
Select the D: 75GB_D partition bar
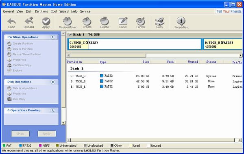pos(222,44)
